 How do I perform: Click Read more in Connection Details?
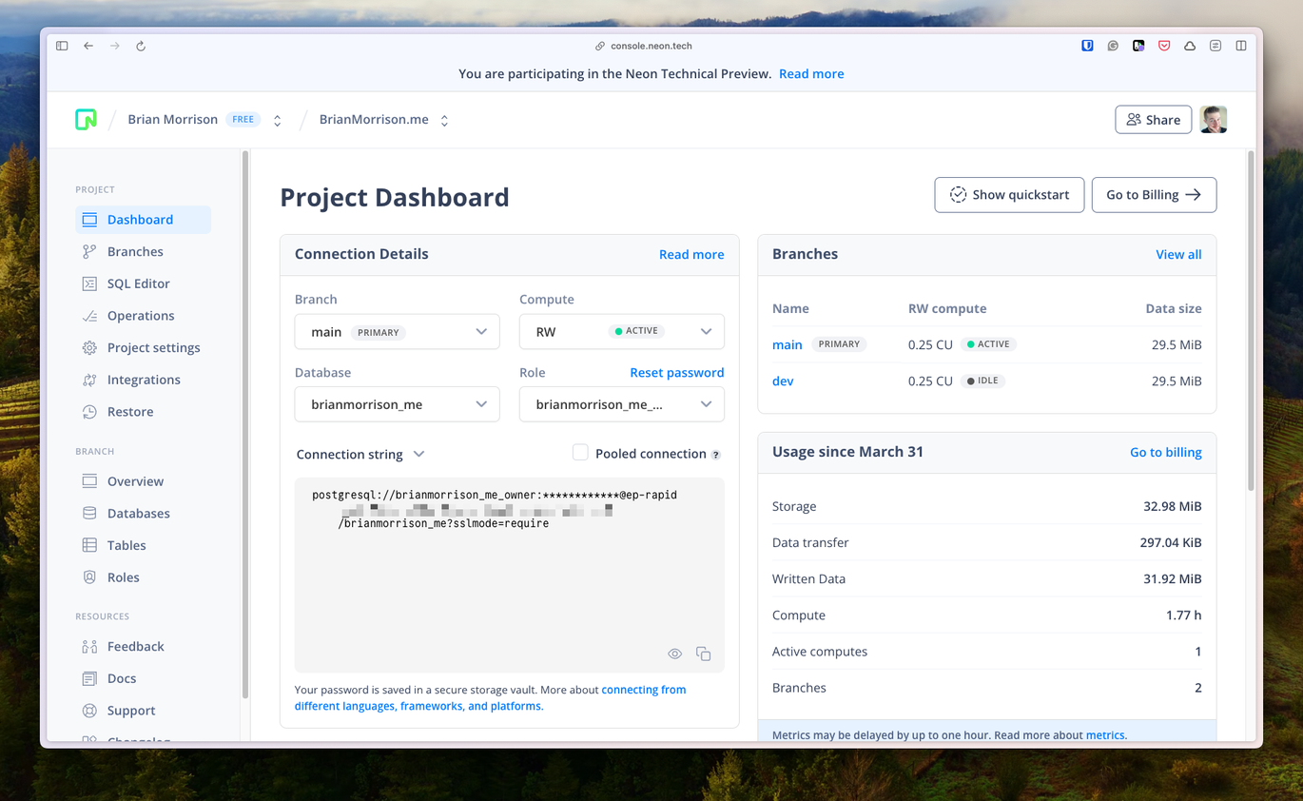[691, 255]
